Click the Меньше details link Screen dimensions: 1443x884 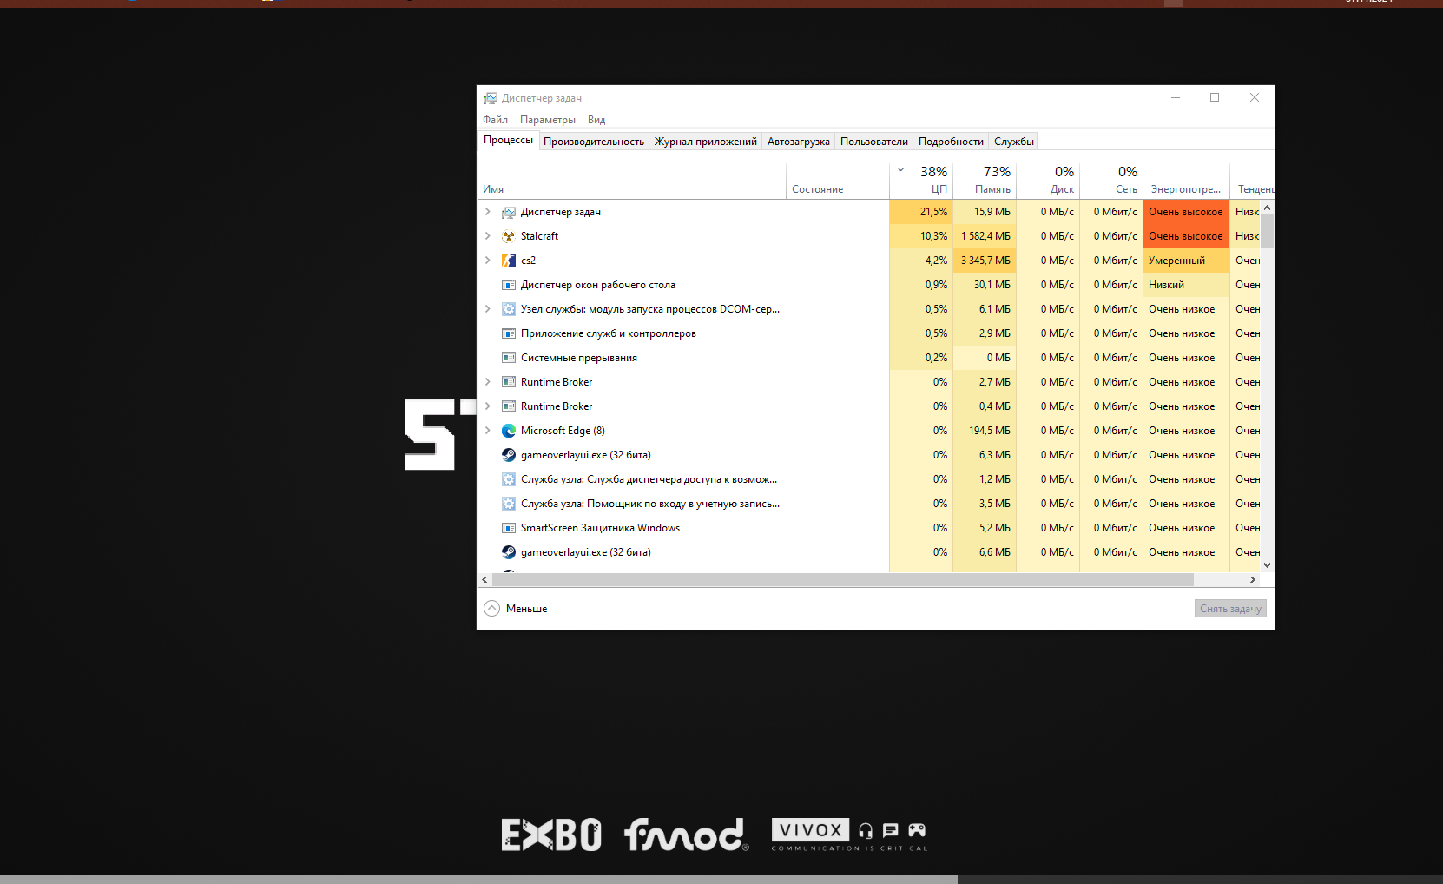527,609
